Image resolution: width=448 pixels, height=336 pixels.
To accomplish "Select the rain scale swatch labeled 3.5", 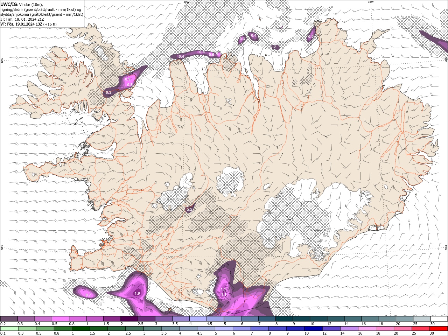I will pyautogui.click(x=170, y=329).
